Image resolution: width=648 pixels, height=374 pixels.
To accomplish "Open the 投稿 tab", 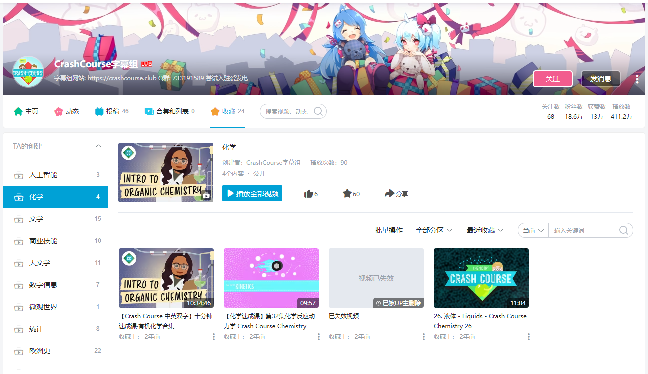I will click(112, 111).
